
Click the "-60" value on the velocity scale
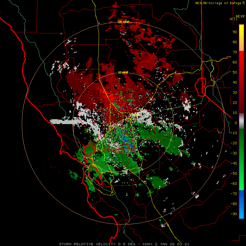[x=234, y=184]
